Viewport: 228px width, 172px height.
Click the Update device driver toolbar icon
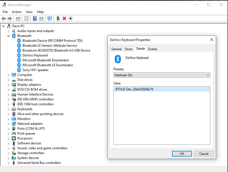click(x=58, y=18)
